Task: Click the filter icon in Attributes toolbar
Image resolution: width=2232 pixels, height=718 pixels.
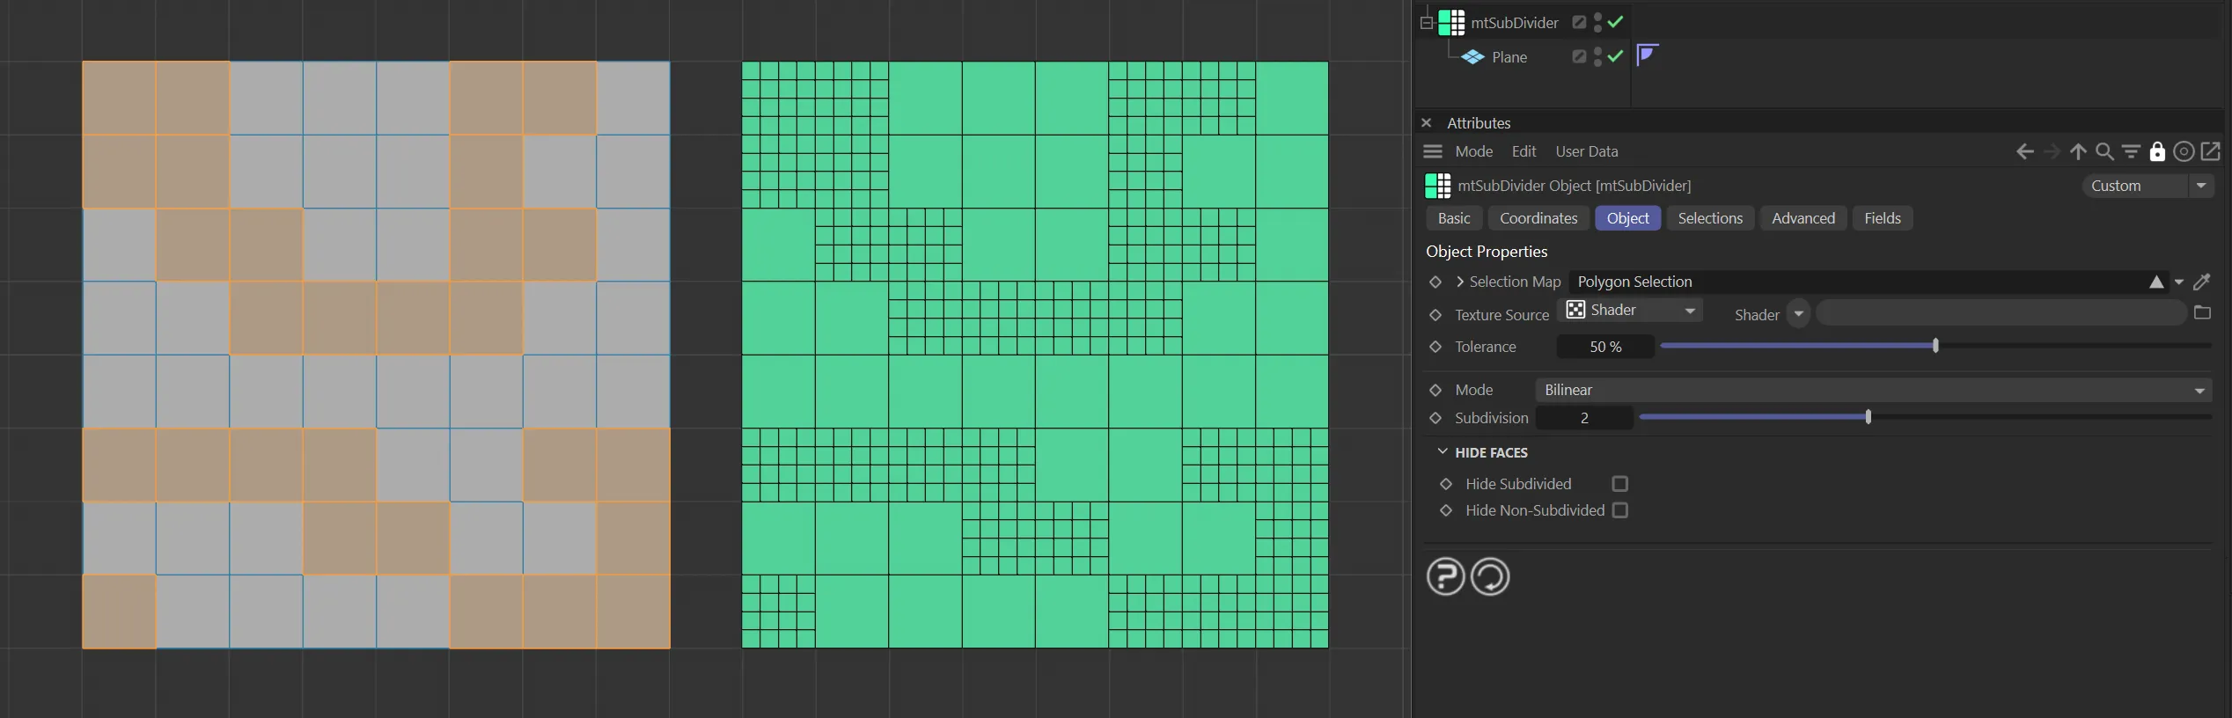Action: 2131,151
